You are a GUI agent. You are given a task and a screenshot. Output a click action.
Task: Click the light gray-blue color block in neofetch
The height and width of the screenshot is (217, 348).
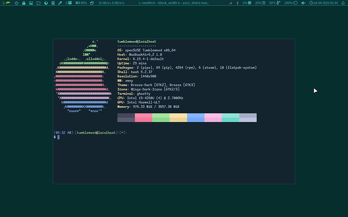coord(248,117)
